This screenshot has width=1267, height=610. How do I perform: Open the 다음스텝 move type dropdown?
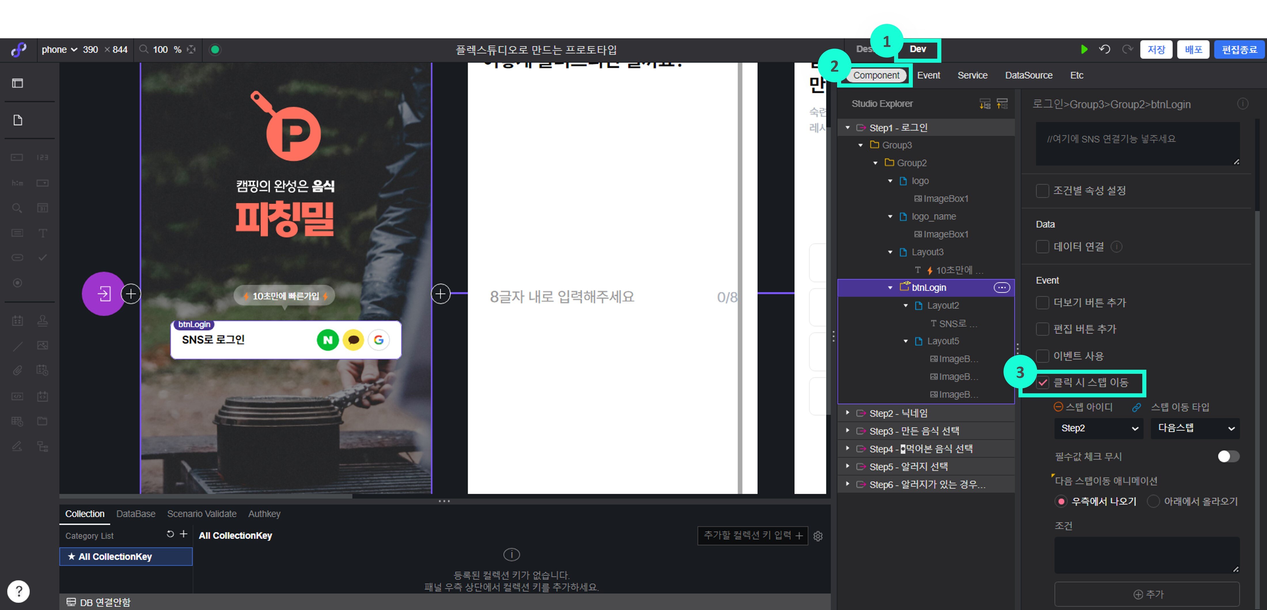1195,428
